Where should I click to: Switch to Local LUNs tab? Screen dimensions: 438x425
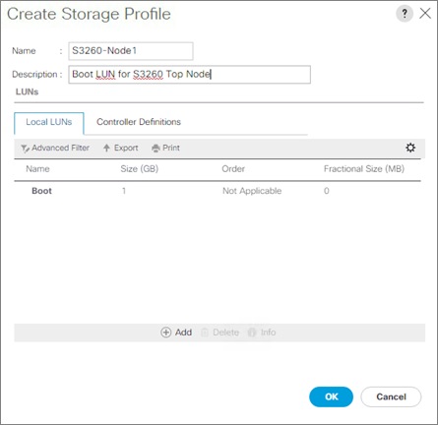49,122
